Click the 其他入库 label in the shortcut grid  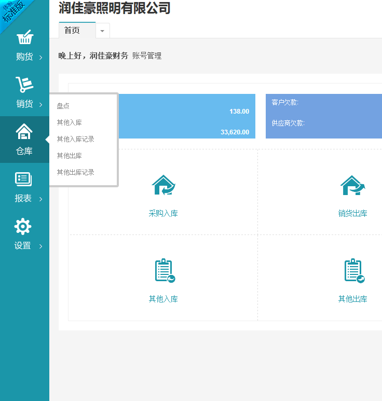pos(163,299)
